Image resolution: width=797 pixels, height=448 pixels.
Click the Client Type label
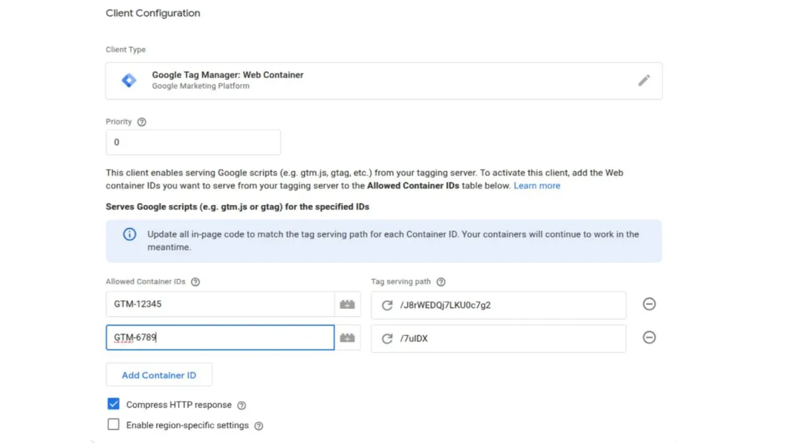click(x=126, y=50)
